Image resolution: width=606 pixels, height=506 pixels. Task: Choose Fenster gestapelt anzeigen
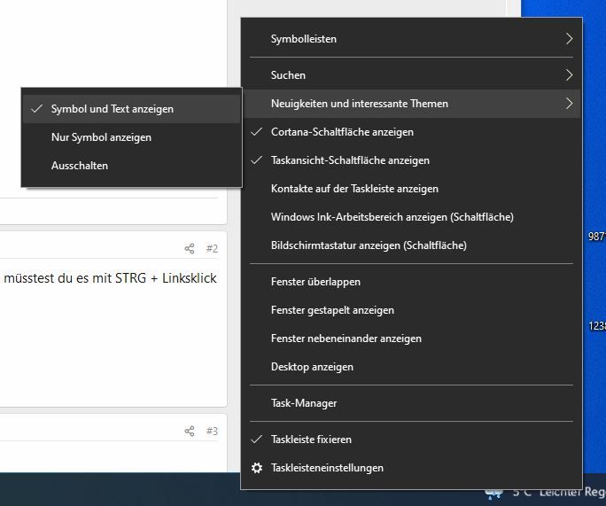pos(412,310)
